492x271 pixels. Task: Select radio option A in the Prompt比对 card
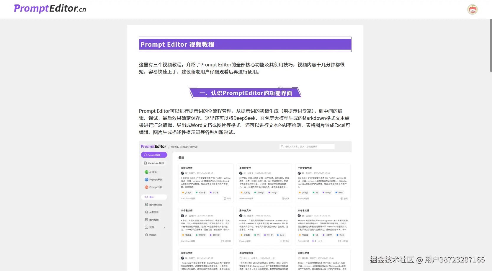coord(313,241)
